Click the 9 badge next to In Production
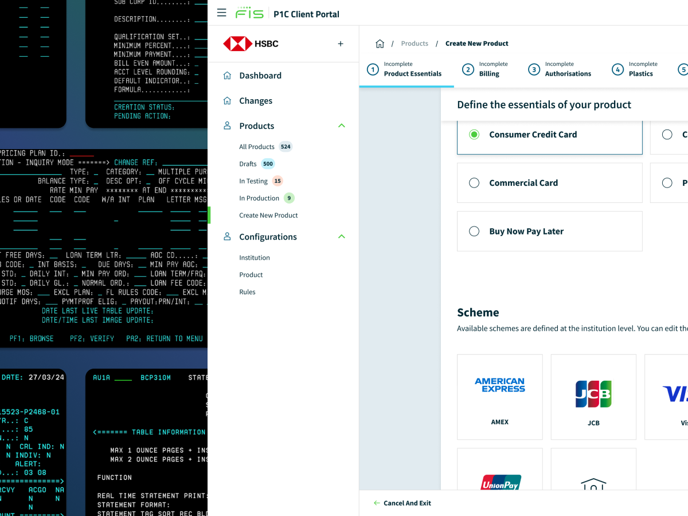Viewport: 688px width, 516px height. click(289, 198)
